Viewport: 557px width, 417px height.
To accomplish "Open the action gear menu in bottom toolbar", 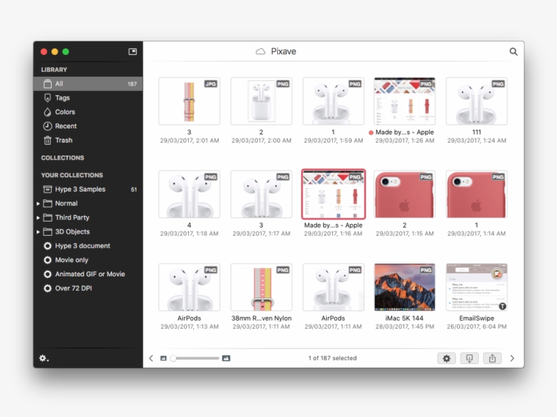I will coord(446,358).
